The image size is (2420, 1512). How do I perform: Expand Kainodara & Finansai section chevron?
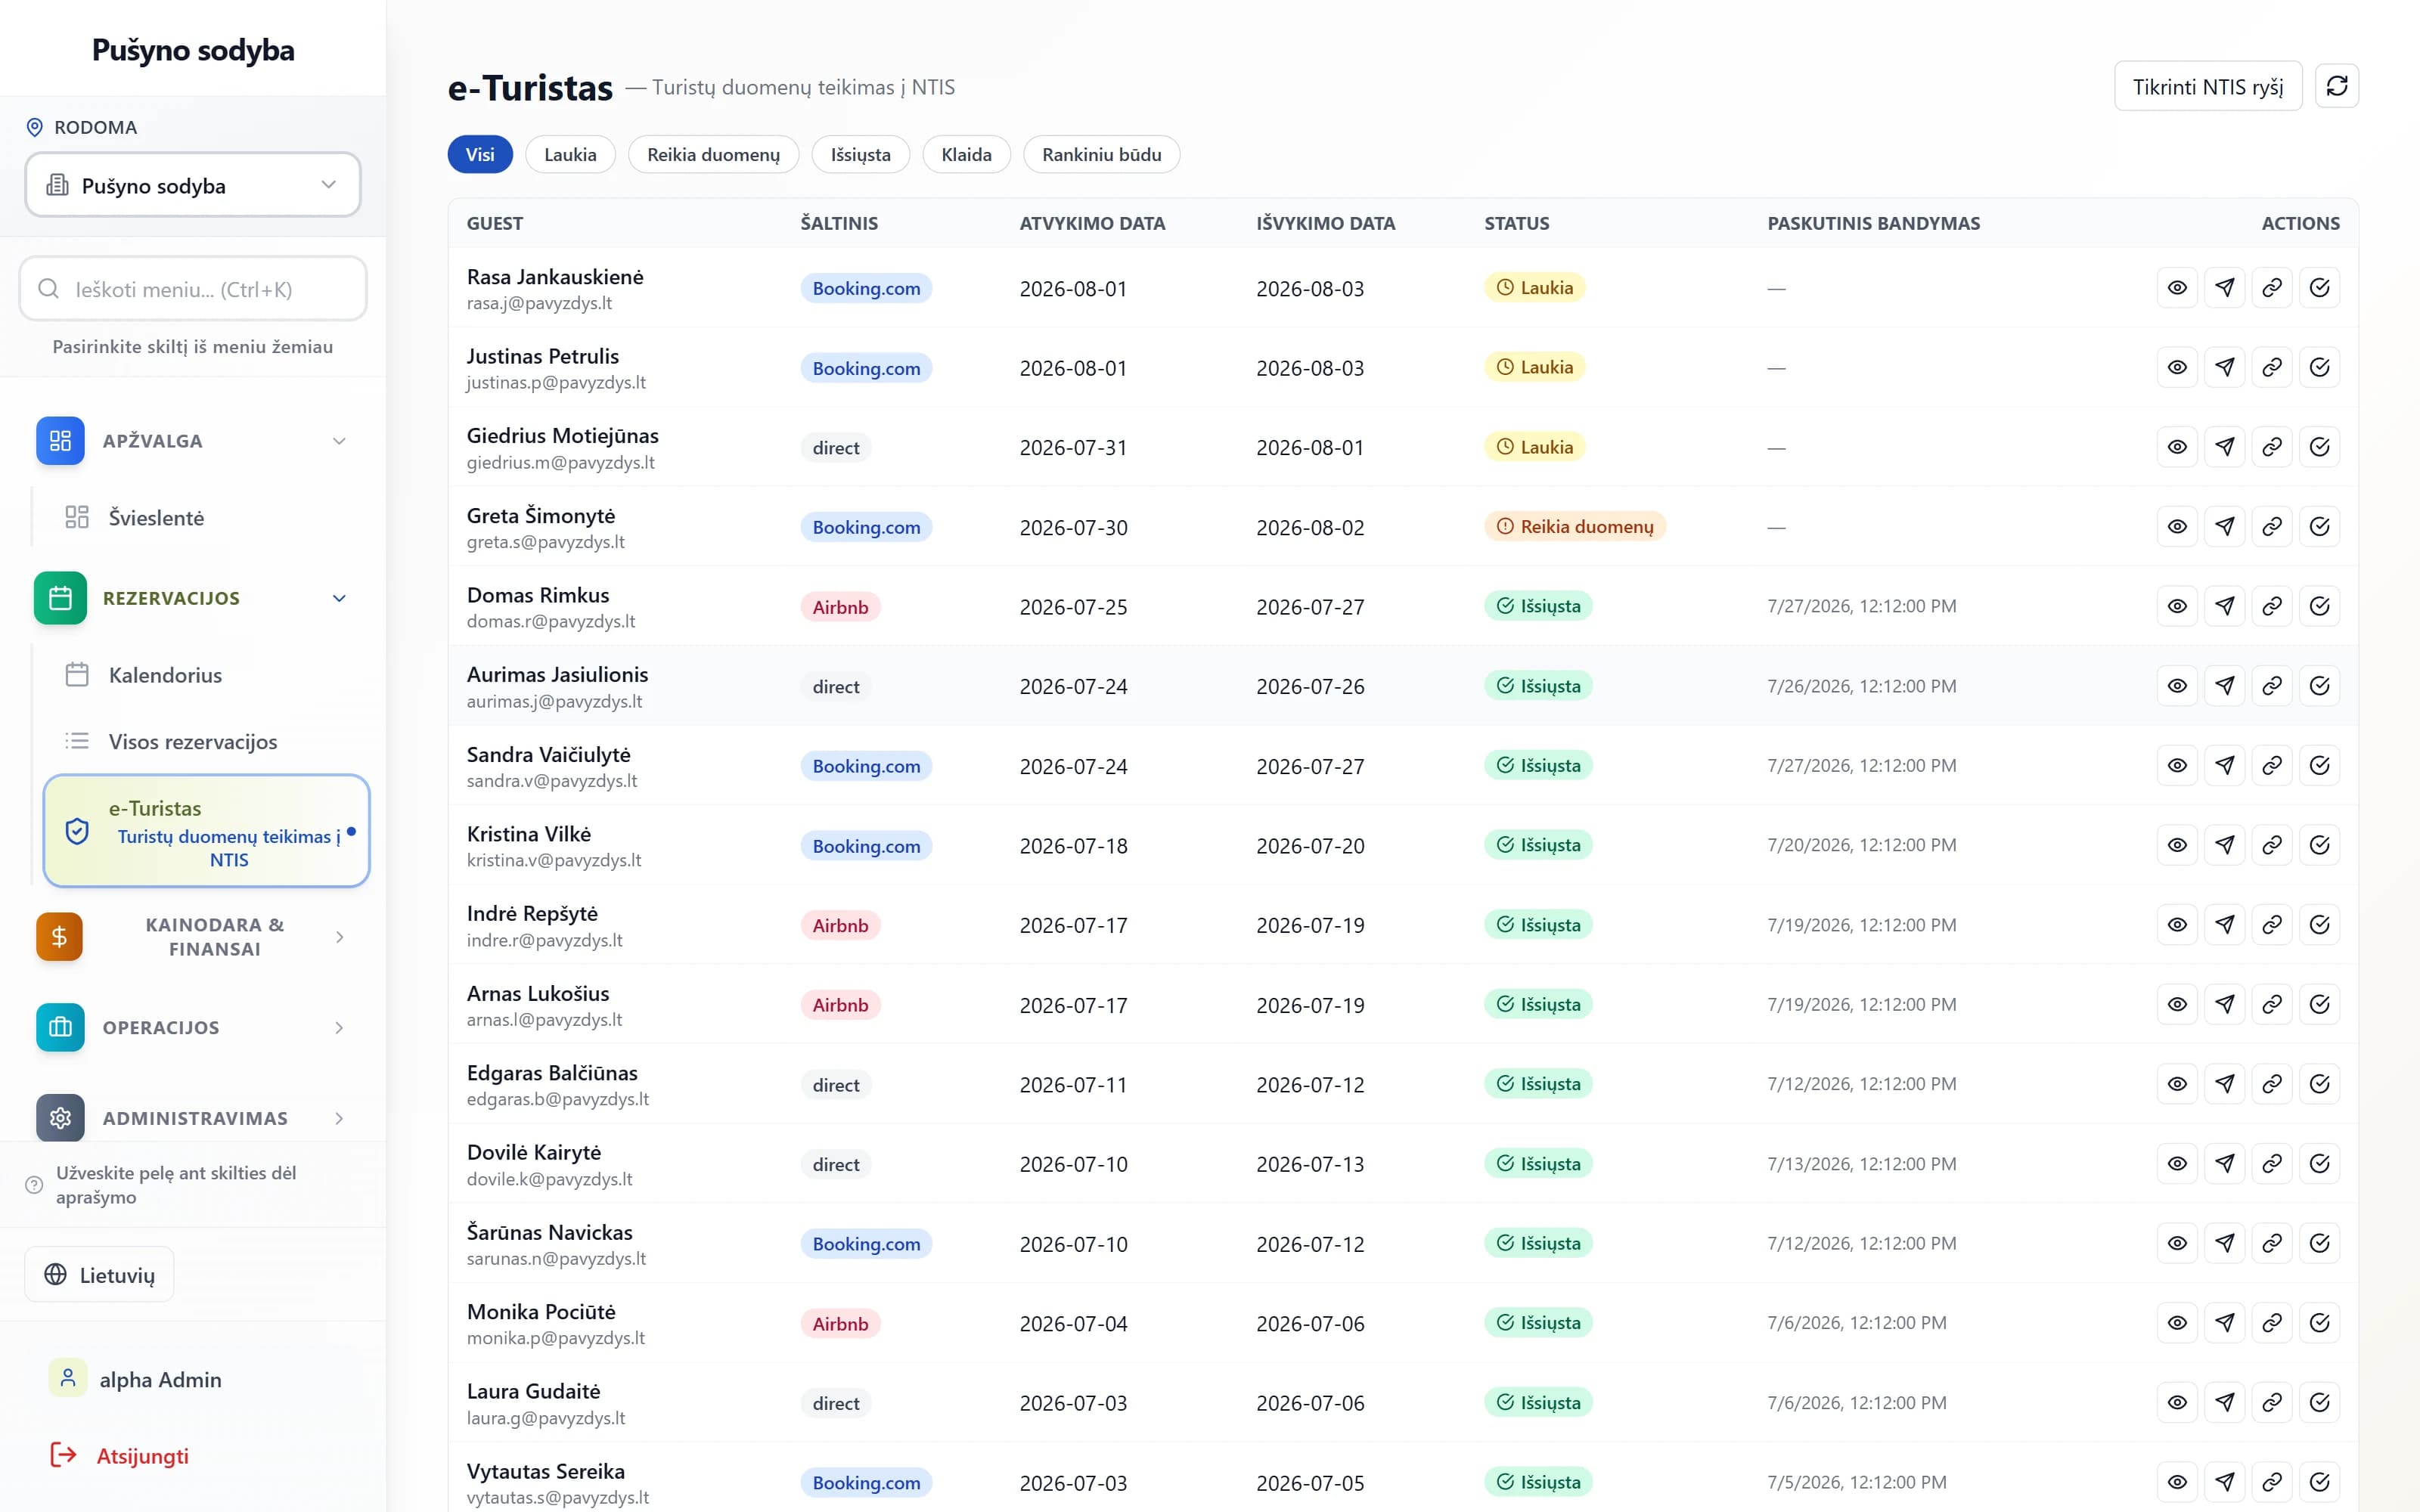point(339,937)
